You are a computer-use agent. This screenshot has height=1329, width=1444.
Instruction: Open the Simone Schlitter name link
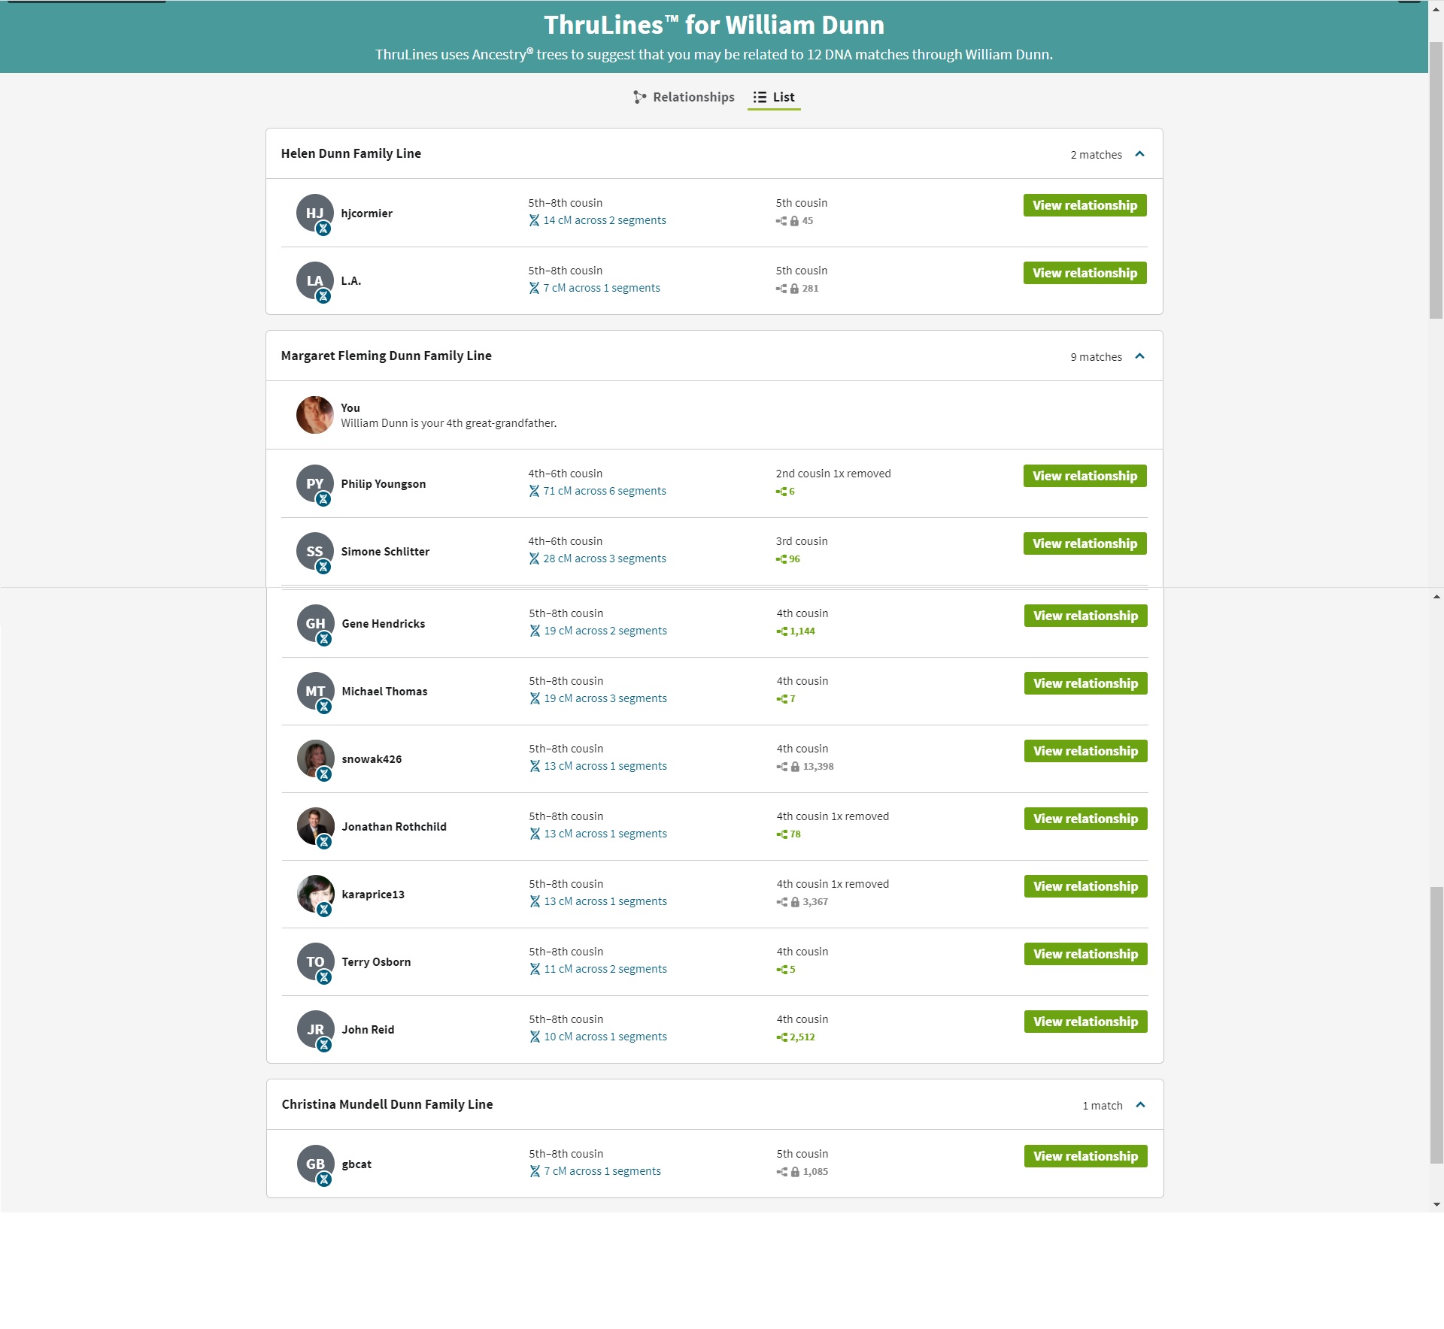click(385, 552)
